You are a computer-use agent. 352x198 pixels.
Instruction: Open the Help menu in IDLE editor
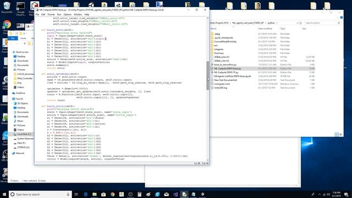pyautogui.click(x=87, y=14)
